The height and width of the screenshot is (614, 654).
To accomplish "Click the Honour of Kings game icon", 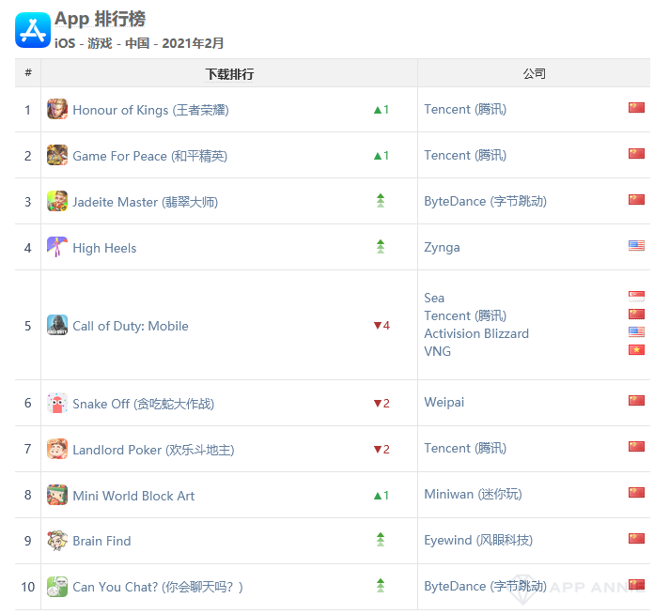I will click(x=57, y=110).
